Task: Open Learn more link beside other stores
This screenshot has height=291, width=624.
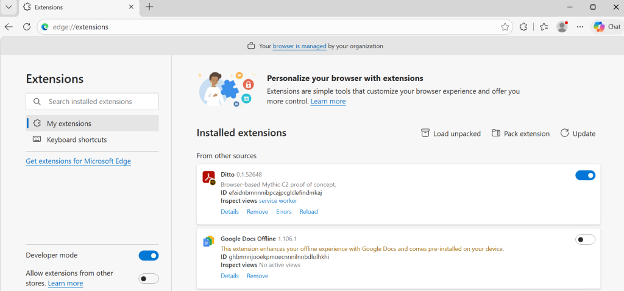Action: [x=65, y=283]
